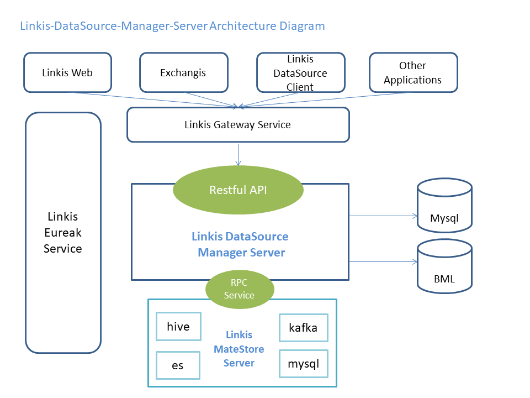Select the Other Applications box
The height and width of the screenshot is (398, 530).
(413, 72)
